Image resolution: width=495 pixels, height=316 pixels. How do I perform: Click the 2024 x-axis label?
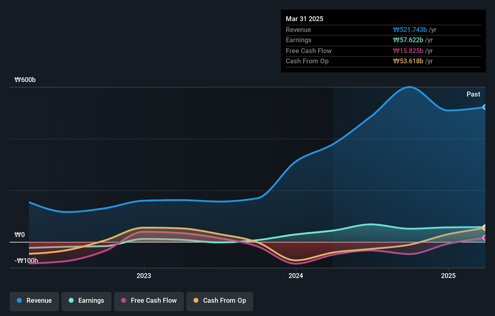(296, 276)
